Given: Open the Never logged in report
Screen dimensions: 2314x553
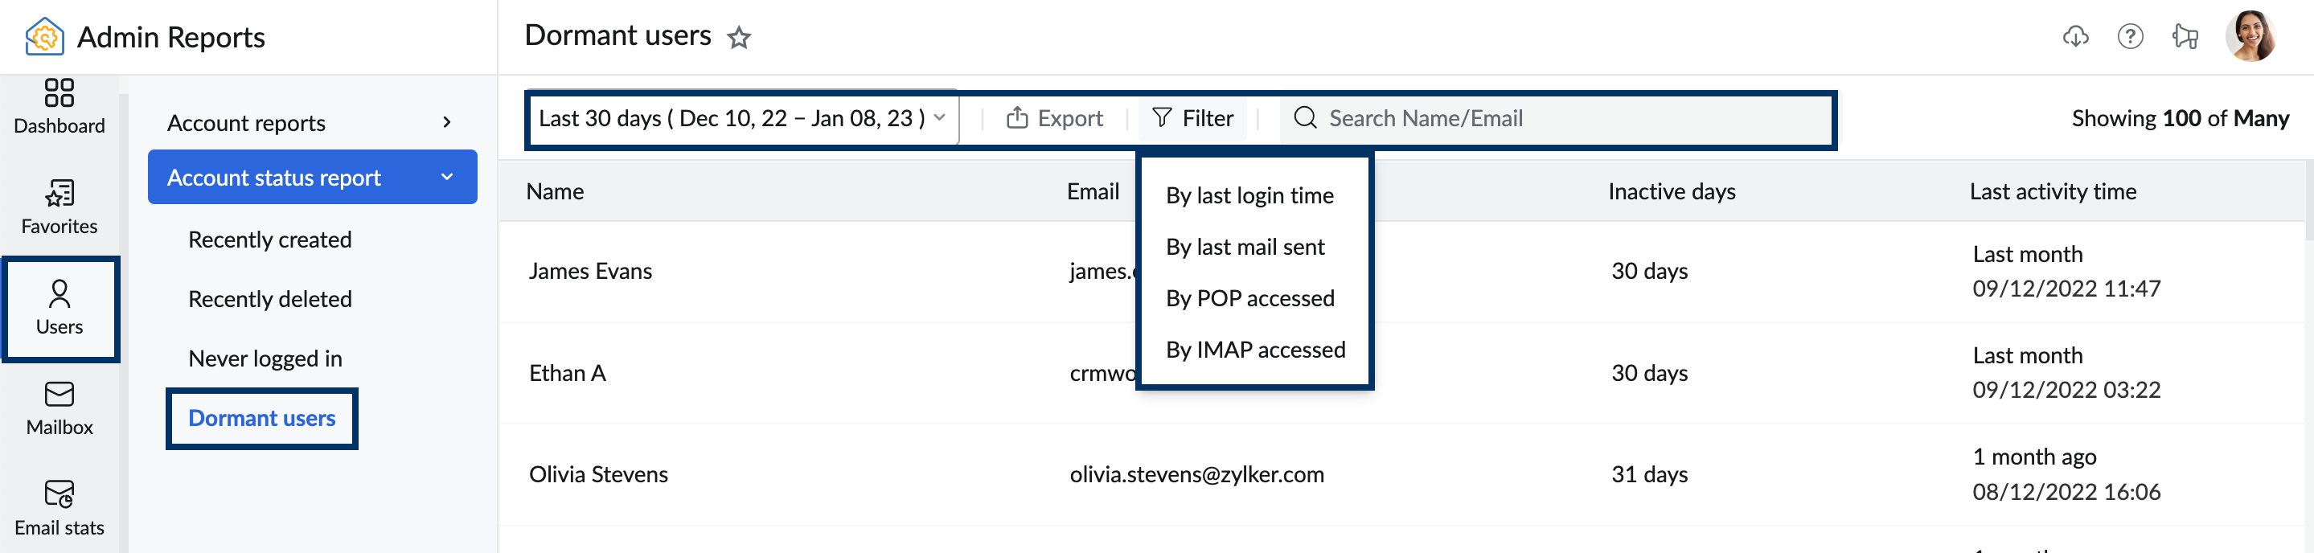Looking at the screenshot, I should point(265,358).
